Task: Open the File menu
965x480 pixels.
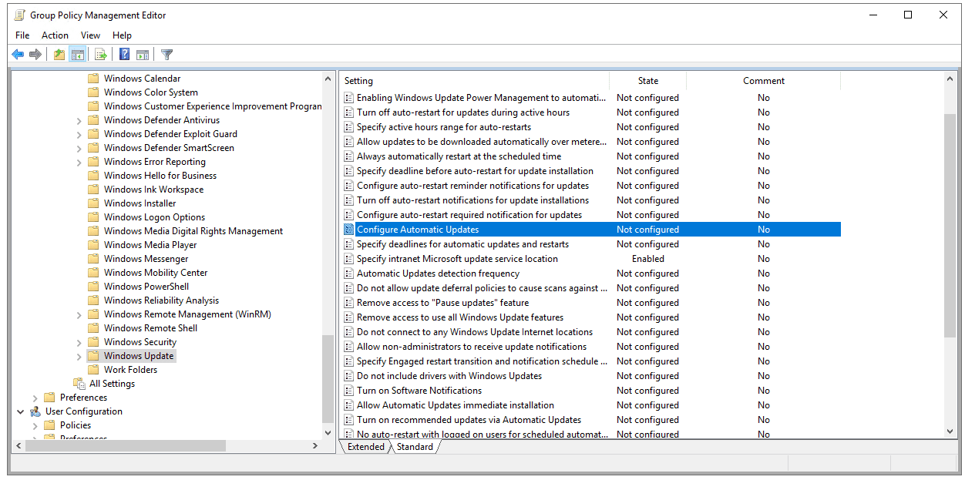Action: point(22,35)
